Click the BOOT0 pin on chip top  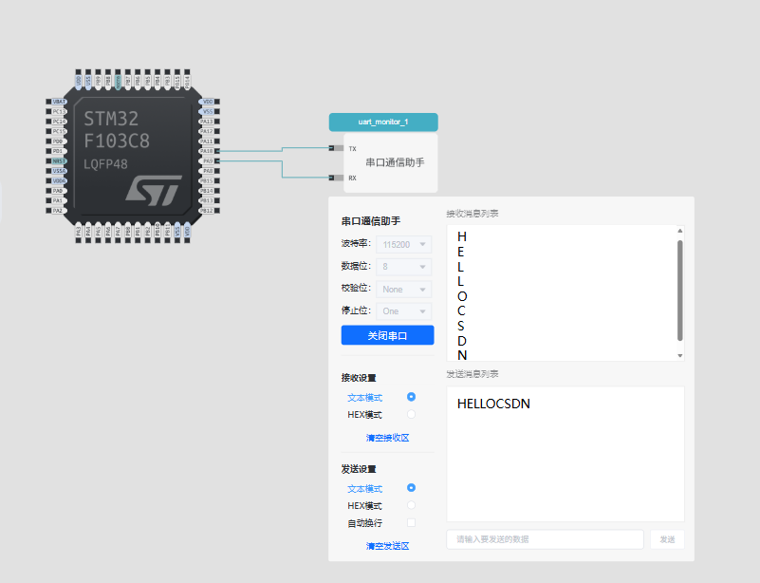118,80
